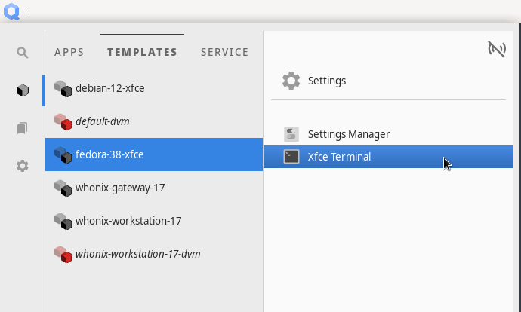Switch to the Service tab
The image size is (521, 312).
tap(224, 52)
